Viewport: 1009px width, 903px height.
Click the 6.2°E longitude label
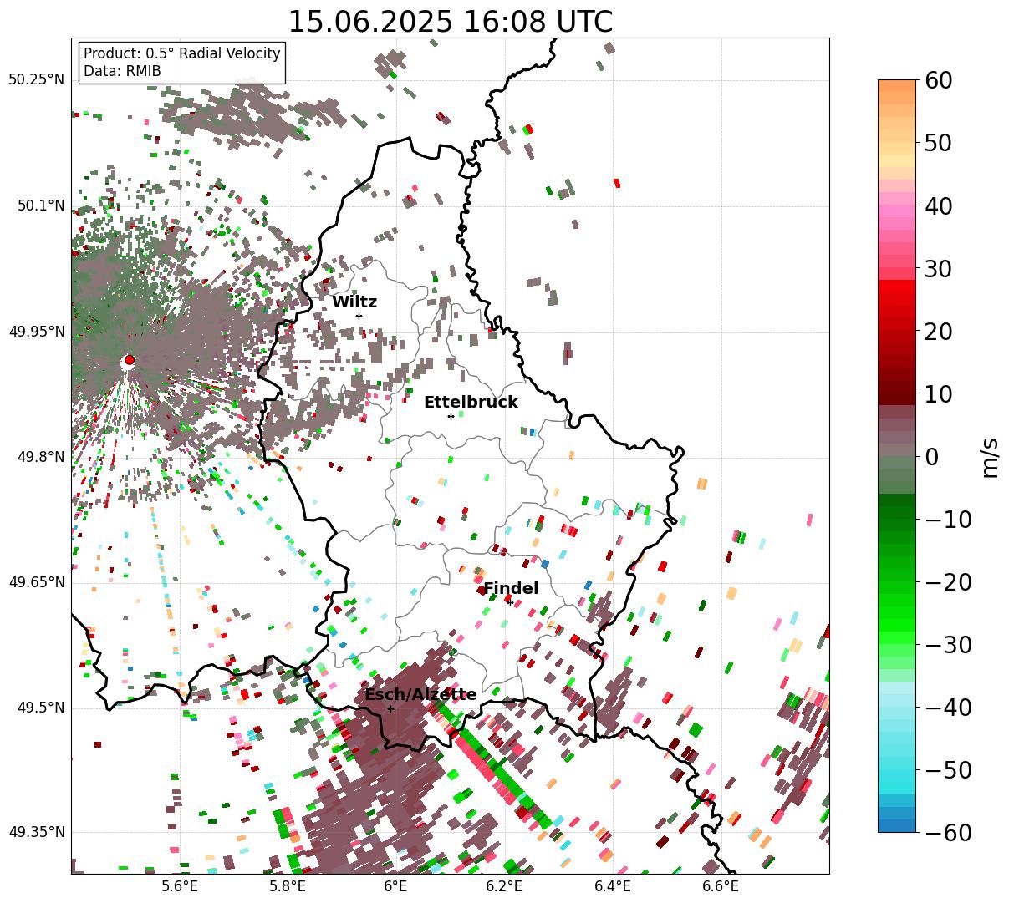(505, 887)
